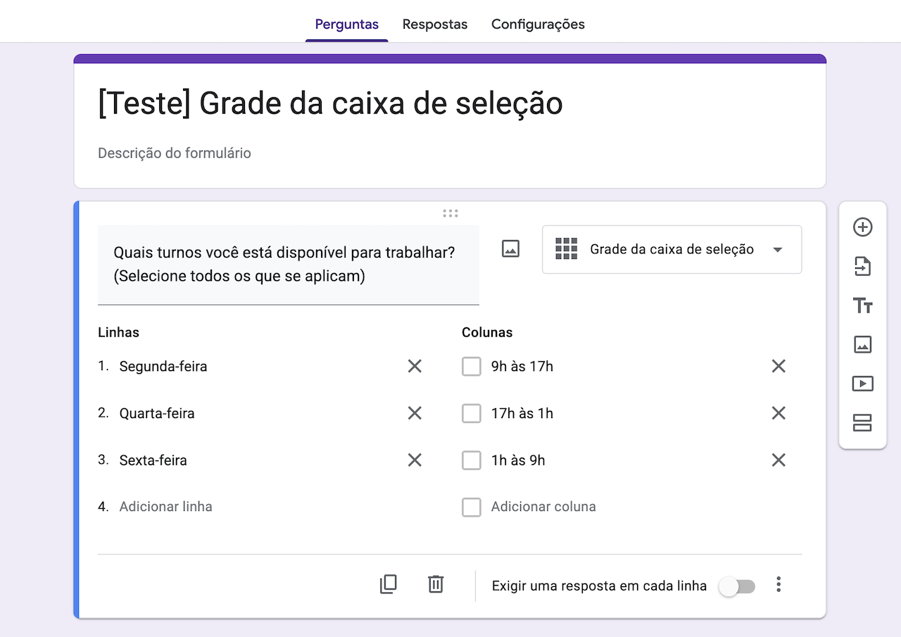The height and width of the screenshot is (637, 901).
Task: Add title and description via Tt icon
Action: point(862,305)
